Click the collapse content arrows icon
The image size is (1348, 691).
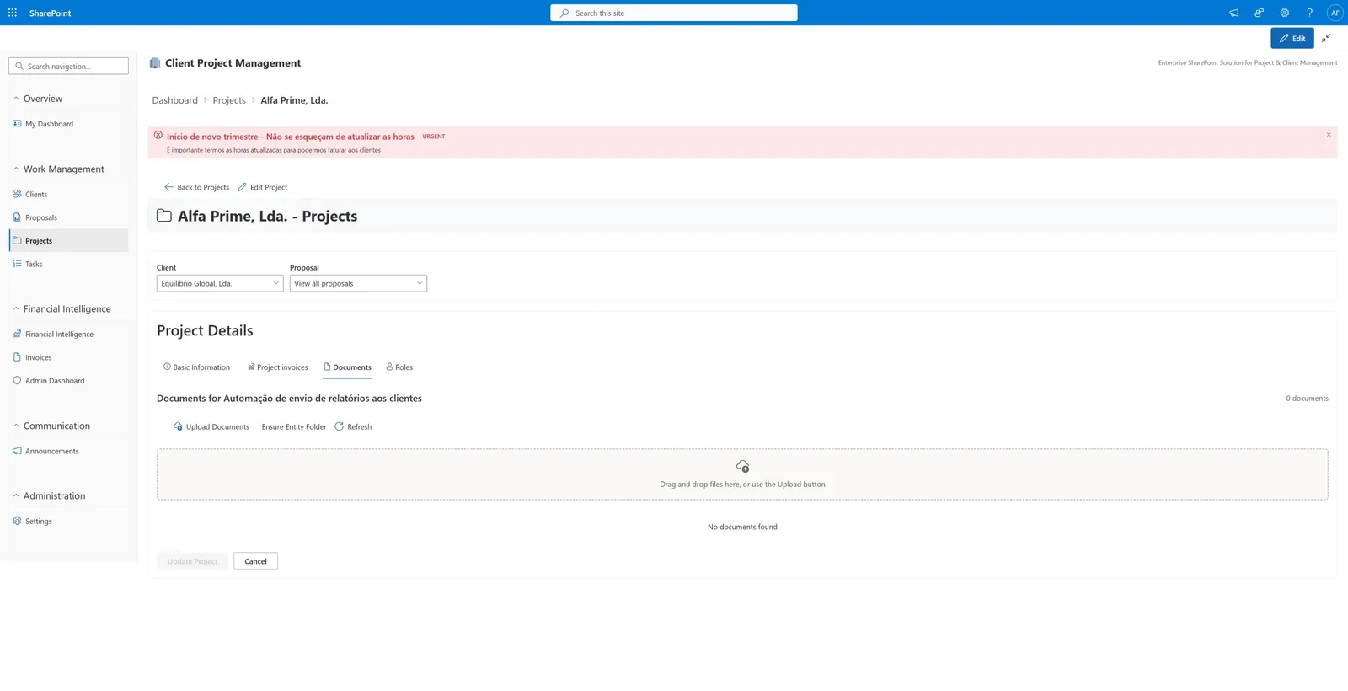point(1326,38)
